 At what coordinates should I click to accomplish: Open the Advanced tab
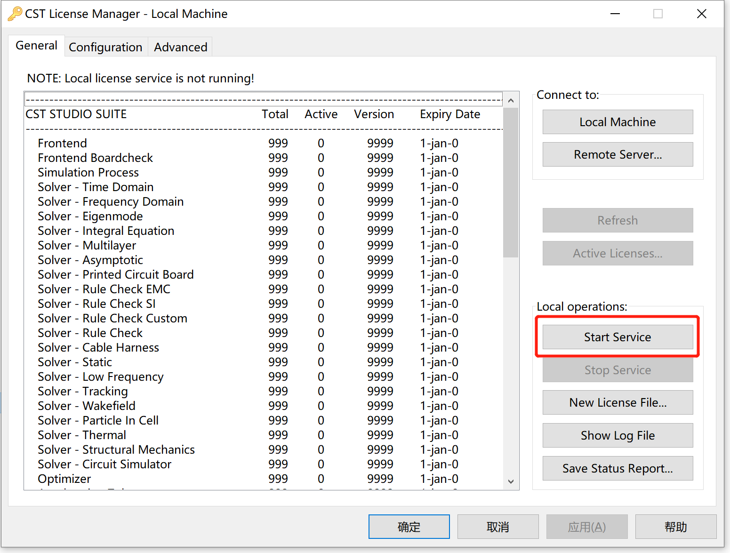click(180, 47)
